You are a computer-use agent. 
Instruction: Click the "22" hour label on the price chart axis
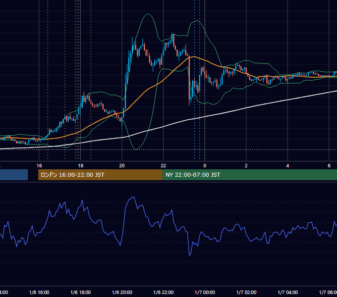[x=164, y=166]
